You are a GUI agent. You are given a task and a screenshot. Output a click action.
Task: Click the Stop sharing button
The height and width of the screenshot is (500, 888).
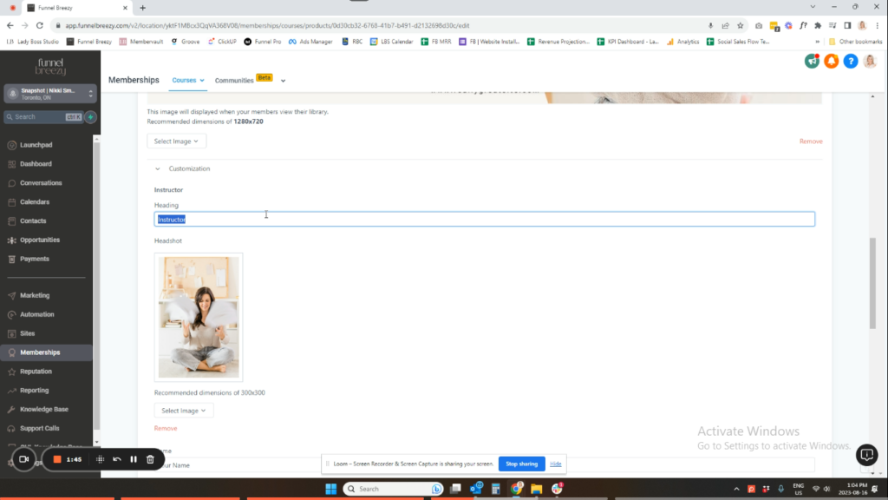(521, 464)
